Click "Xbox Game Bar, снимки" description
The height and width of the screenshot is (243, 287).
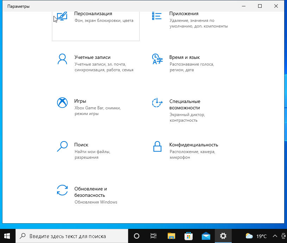click(98, 111)
